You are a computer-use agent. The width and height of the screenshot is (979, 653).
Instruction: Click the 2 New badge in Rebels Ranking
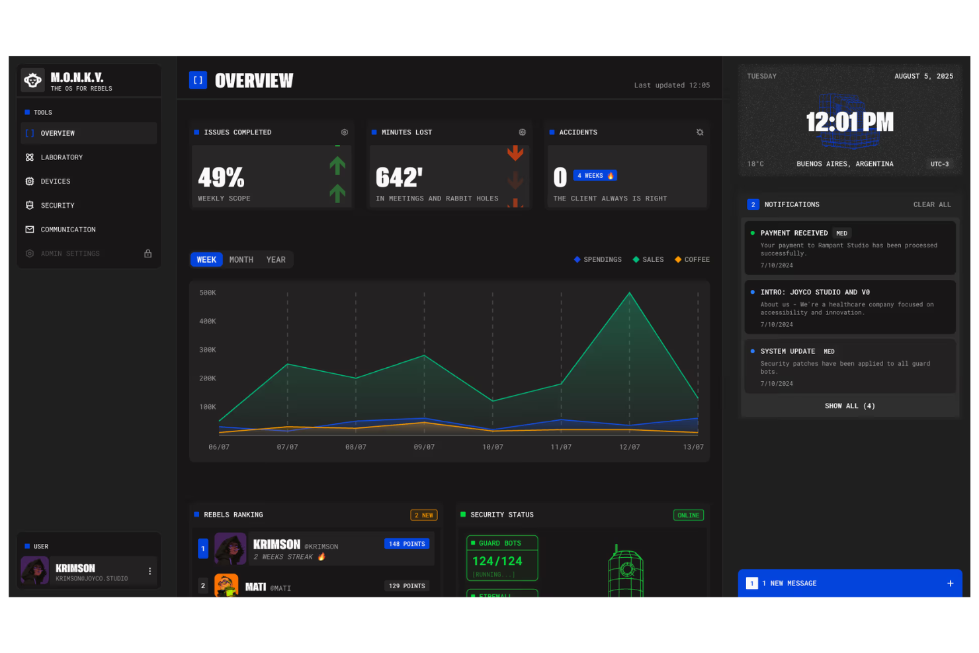[x=424, y=515]
